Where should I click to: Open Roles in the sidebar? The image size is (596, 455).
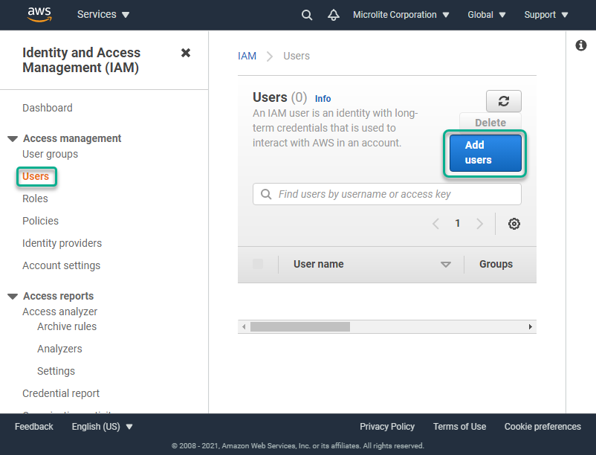coord(36,199)
